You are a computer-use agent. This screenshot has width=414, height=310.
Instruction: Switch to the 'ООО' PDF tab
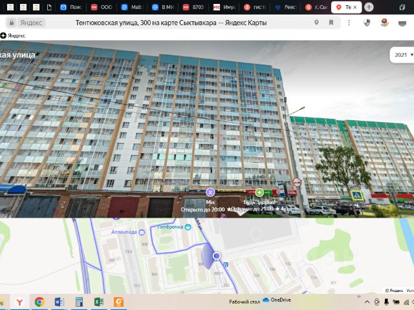[102, 7]
